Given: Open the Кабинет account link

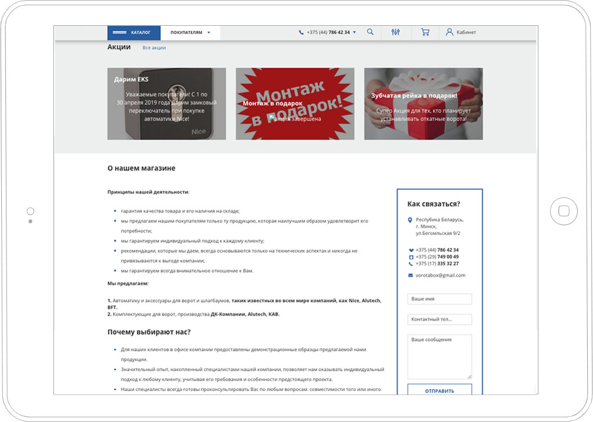Looking at the screenshot, I should 466,32.
